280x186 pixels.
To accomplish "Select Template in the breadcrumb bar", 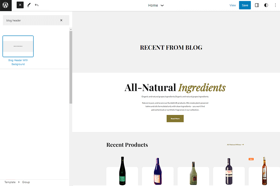I will tap(10, 182).
